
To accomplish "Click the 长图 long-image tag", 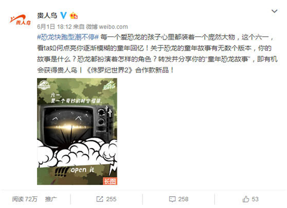I will 110,181.
